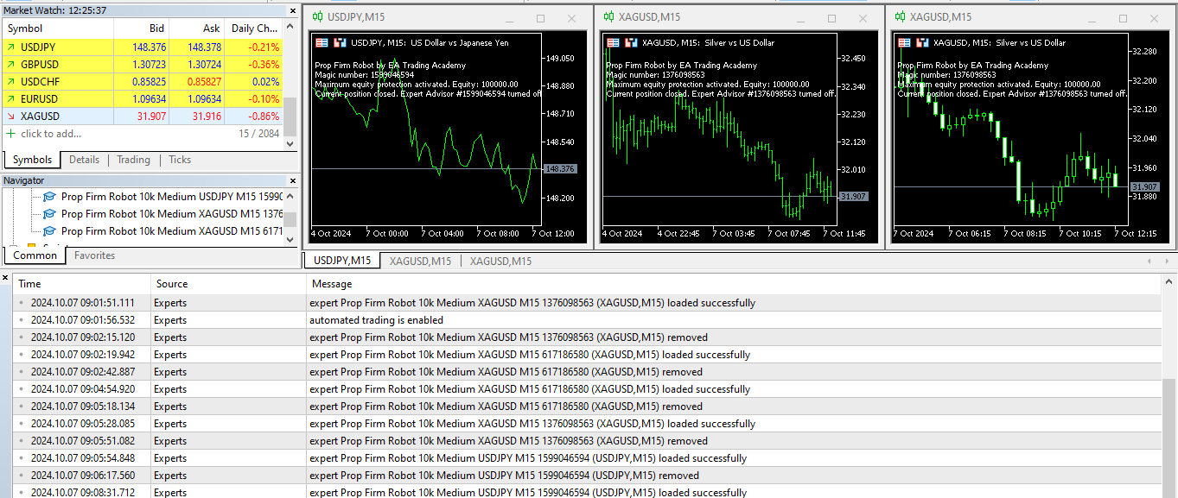Select the log entry timestamped 2024.10.07 09:08:31.712
Viewport: 1178px width, 498px height.
point(587,492)
